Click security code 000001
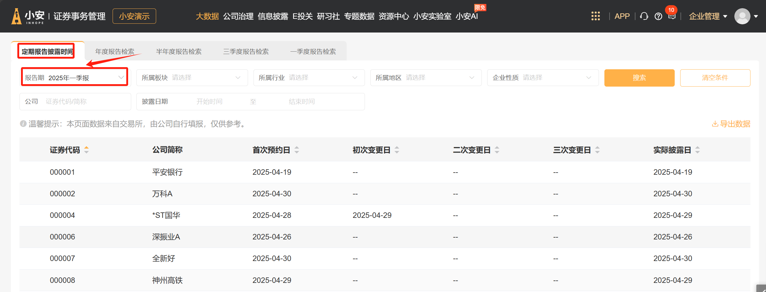 click(x=62, y=172)
